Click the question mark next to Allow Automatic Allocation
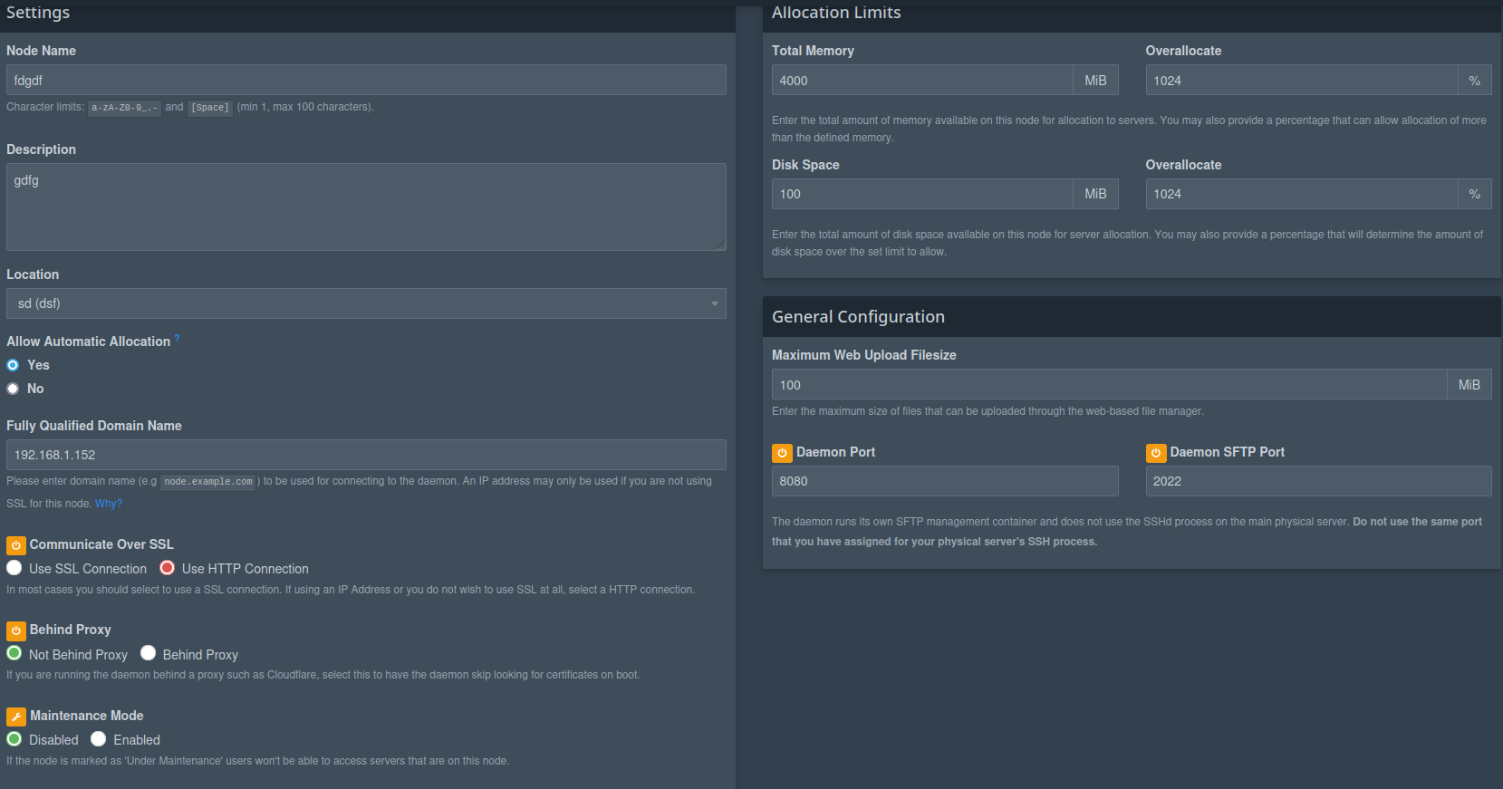 tap(177, 338)
